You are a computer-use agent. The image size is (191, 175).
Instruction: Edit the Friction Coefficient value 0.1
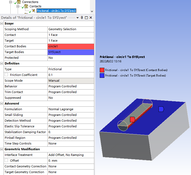point(71,75)
